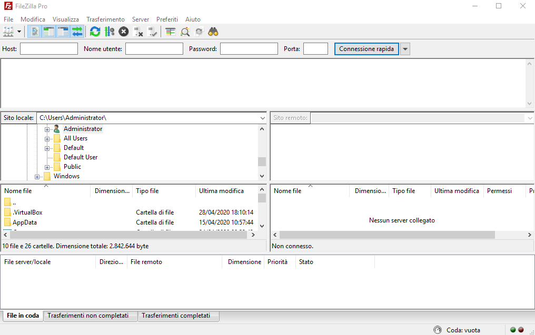Open parent directory '..' entry
Image resolution: width=535 pixels, height=335 pixels.
tap(129, 202)
